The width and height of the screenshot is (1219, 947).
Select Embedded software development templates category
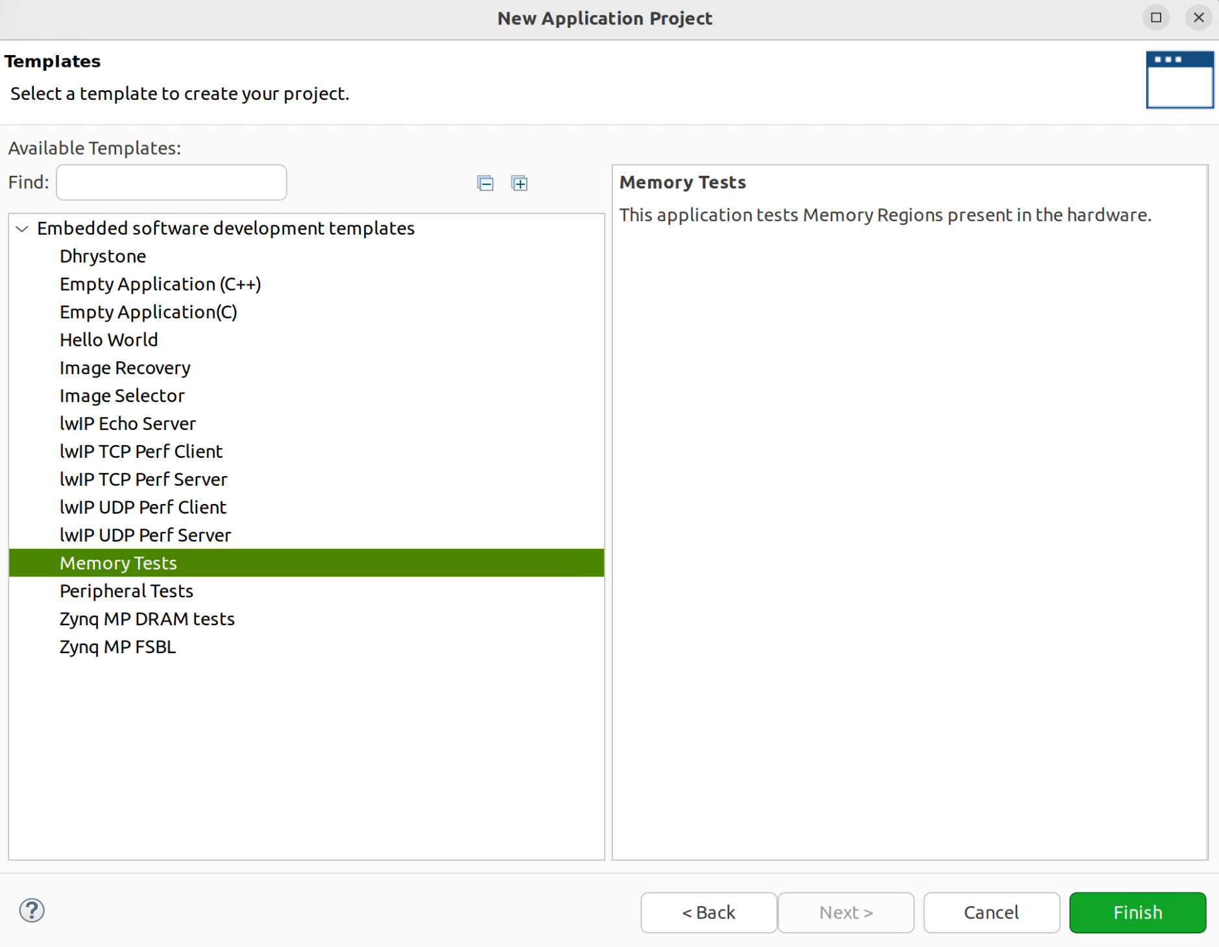click(226, 228)
